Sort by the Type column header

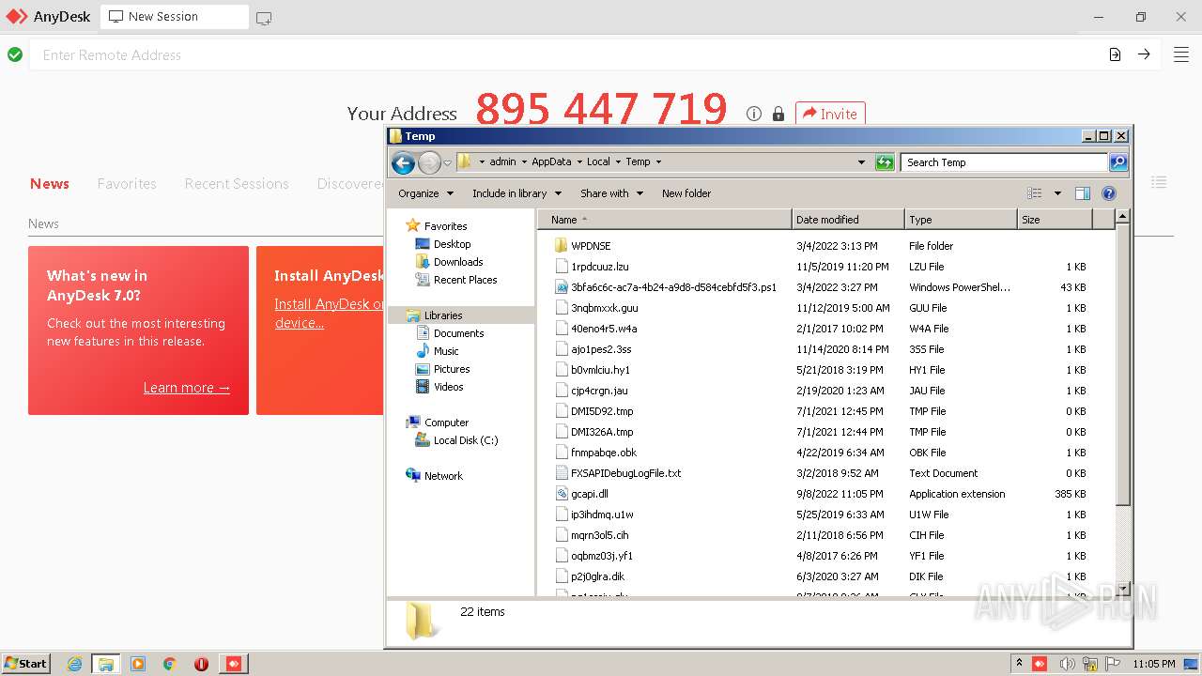point(961,220)
